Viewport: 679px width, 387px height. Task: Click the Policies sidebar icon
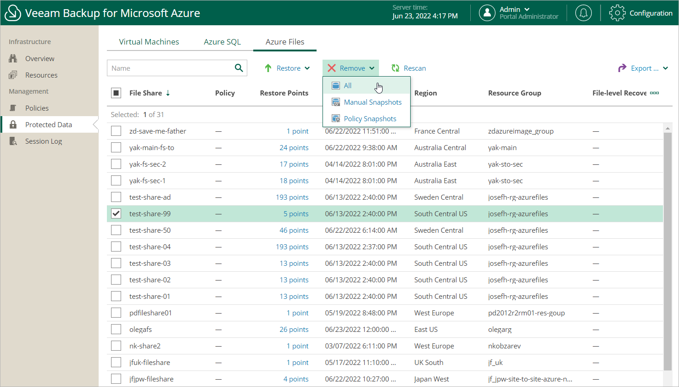13,108
